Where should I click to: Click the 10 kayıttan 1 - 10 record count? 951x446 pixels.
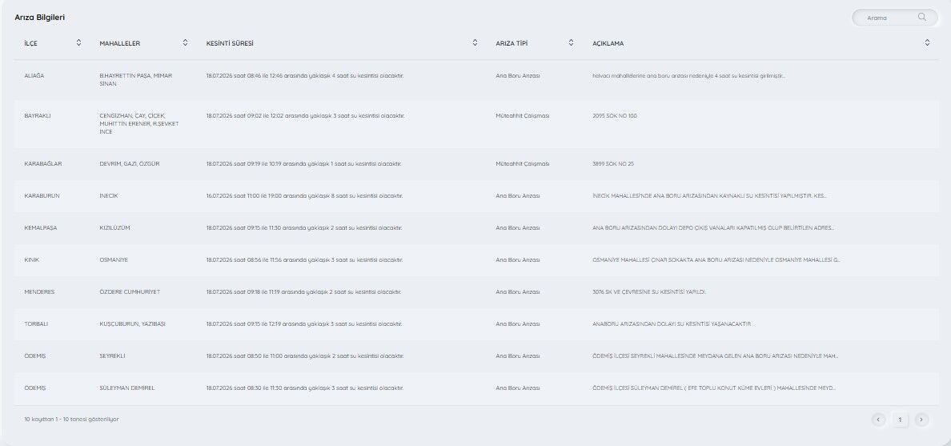71,420
